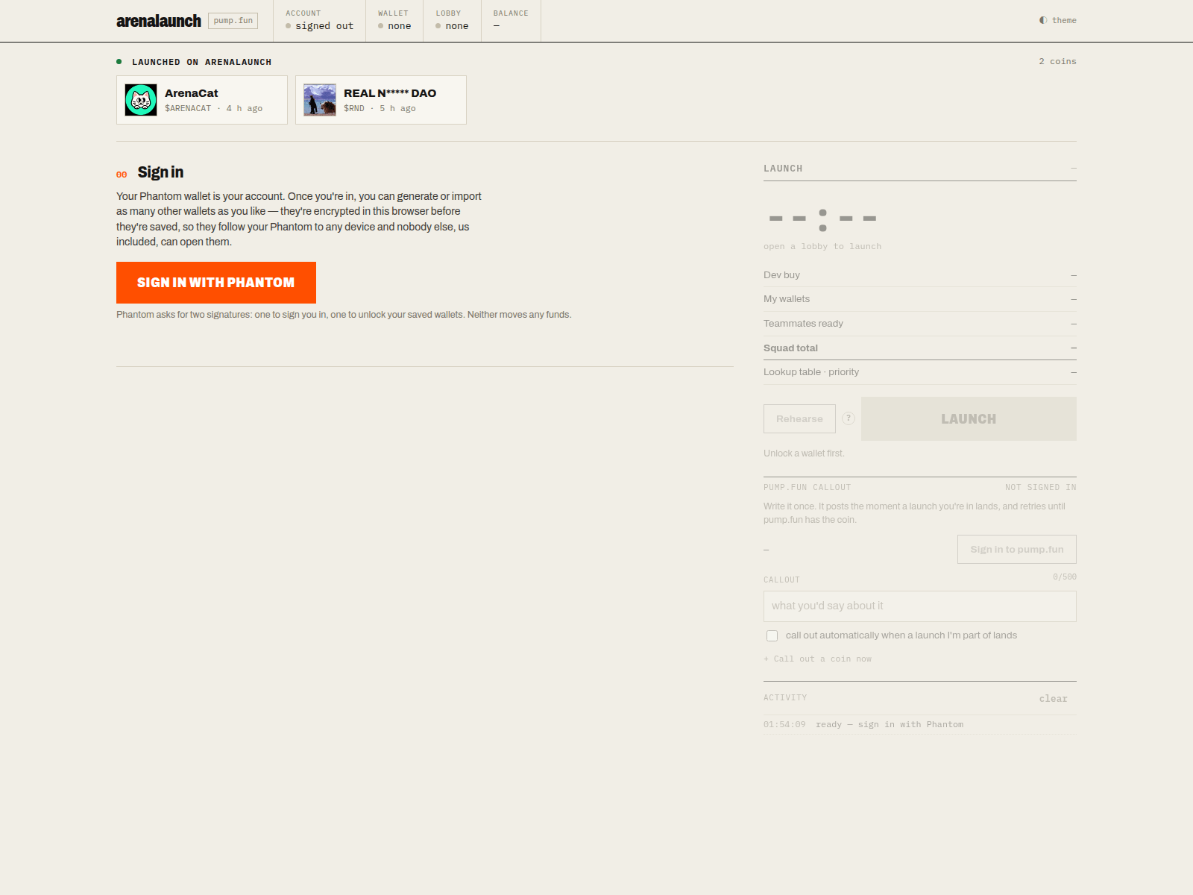Screen dimensions: 1193x895
Task: Collapse the Launch panel dash toggle
Action: pos(1074,169)
